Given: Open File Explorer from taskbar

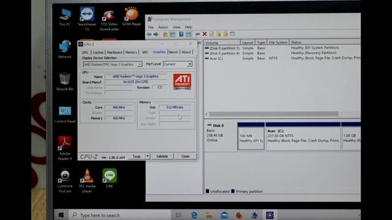Looking at the screenshot, I should coord(209,215).
